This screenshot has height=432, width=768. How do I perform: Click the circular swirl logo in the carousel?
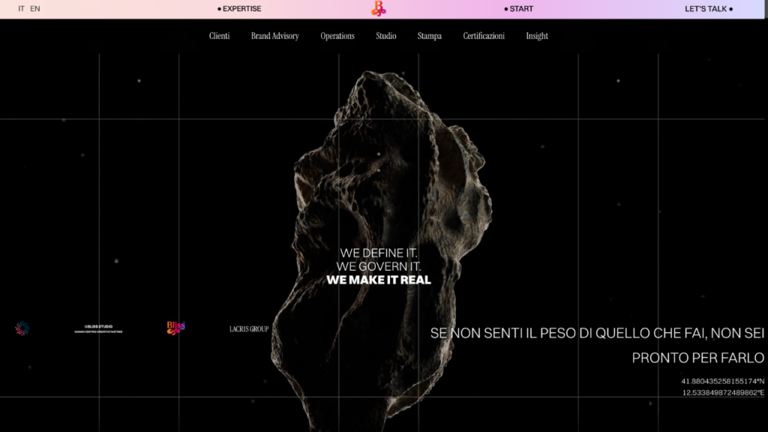point(22,328)
